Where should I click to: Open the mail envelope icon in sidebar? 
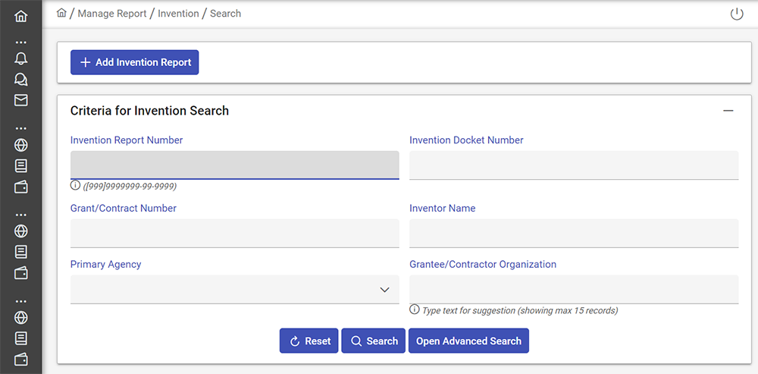pyautogui.click(x=20, y=100)
